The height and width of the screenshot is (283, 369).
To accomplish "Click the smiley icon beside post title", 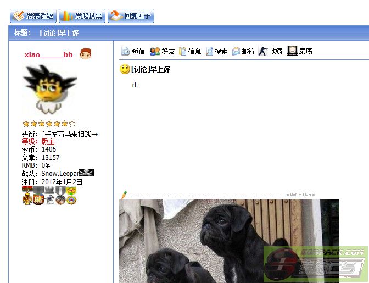I will 125,69.
